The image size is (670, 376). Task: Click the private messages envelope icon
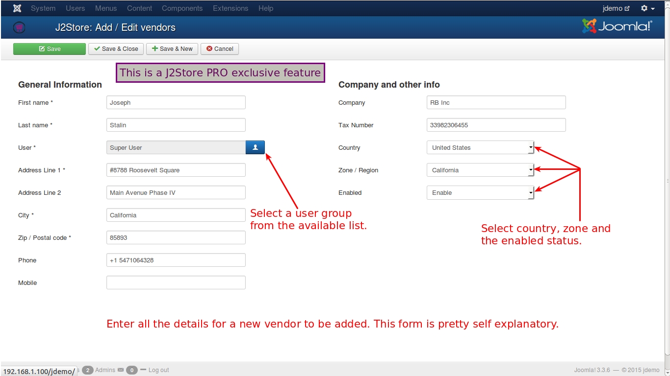click(x=120, y=370)
